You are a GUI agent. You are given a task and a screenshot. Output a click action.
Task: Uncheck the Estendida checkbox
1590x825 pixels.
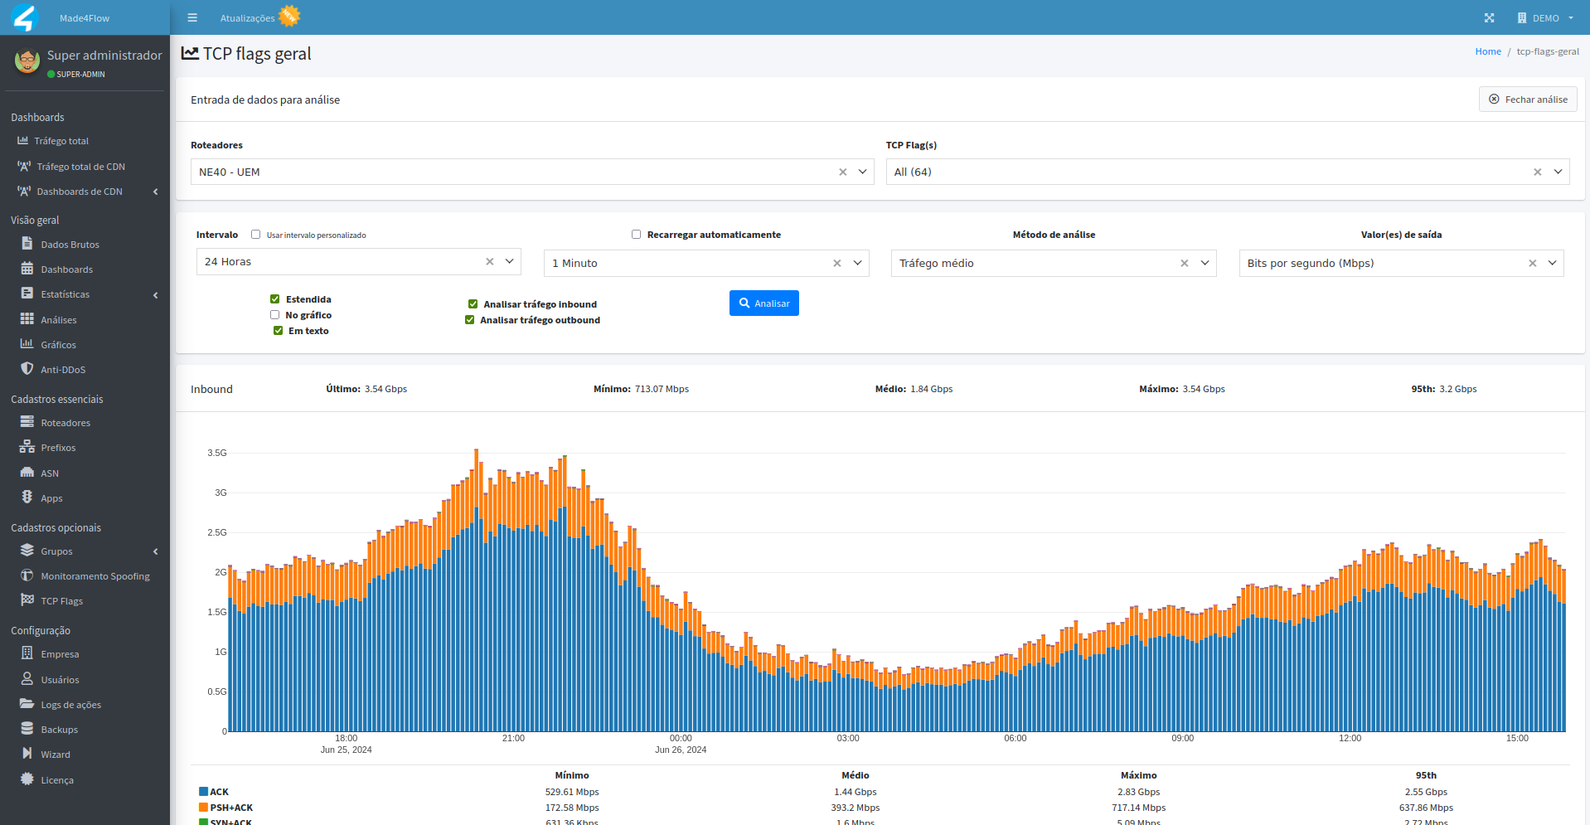coord(274,299)
